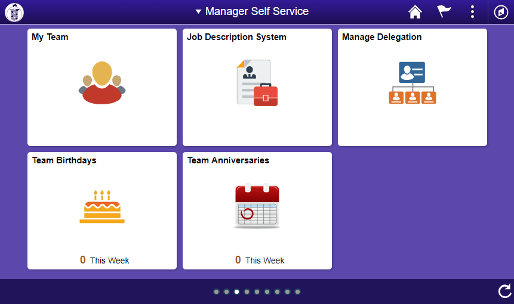Jump to the second homepage dot

pyautogui.click(x=226, y=291)
